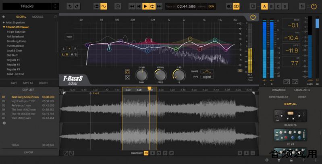The image size is (322, 164).
Task: Click the fade-out shape icon
Action: 71,153
